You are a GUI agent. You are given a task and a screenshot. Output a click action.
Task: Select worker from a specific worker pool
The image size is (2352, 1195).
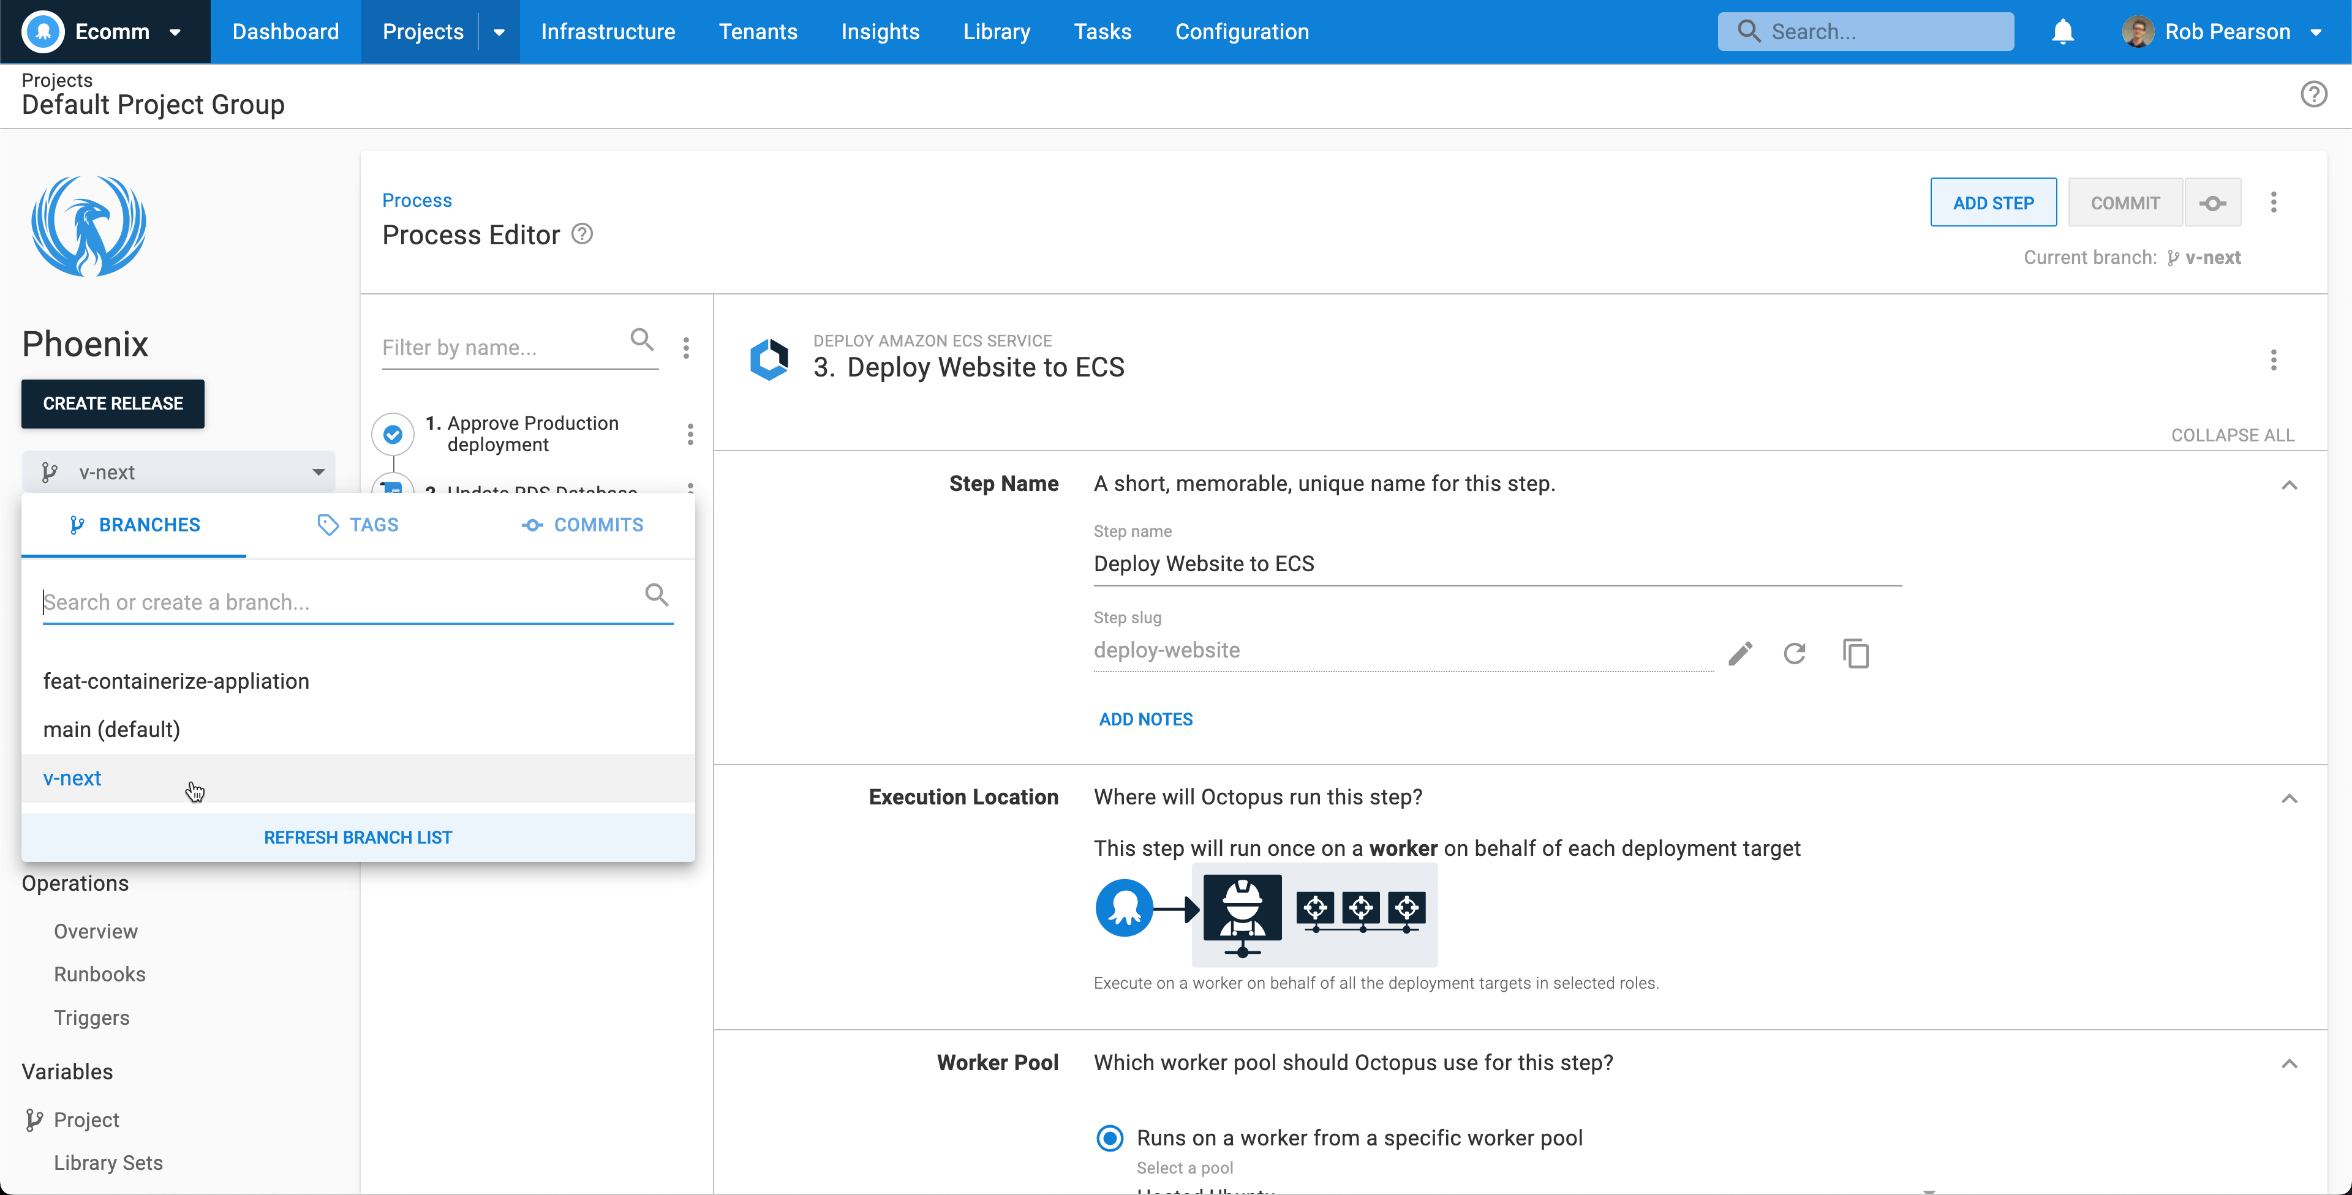click(1109, 1137)
